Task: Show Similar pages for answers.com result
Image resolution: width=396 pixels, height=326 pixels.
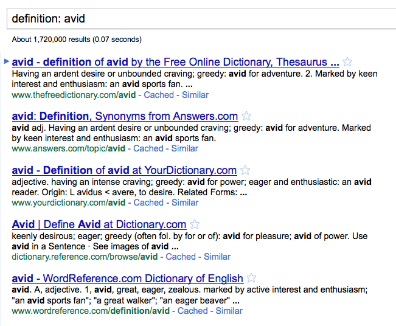Action: [x=185, y=148]
